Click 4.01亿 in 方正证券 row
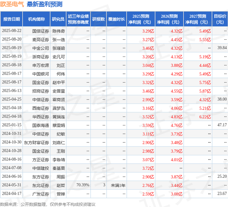 point(177,160)
